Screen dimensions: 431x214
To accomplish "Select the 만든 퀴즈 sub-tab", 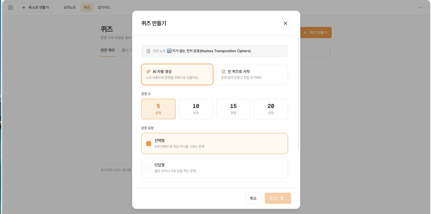I will point(108,50).
